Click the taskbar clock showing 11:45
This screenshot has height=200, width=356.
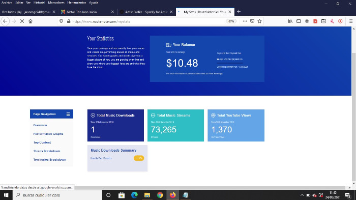pos(333,195)
